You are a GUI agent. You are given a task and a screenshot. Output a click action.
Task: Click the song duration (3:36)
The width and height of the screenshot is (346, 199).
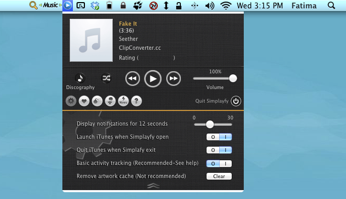pos(126,30)
